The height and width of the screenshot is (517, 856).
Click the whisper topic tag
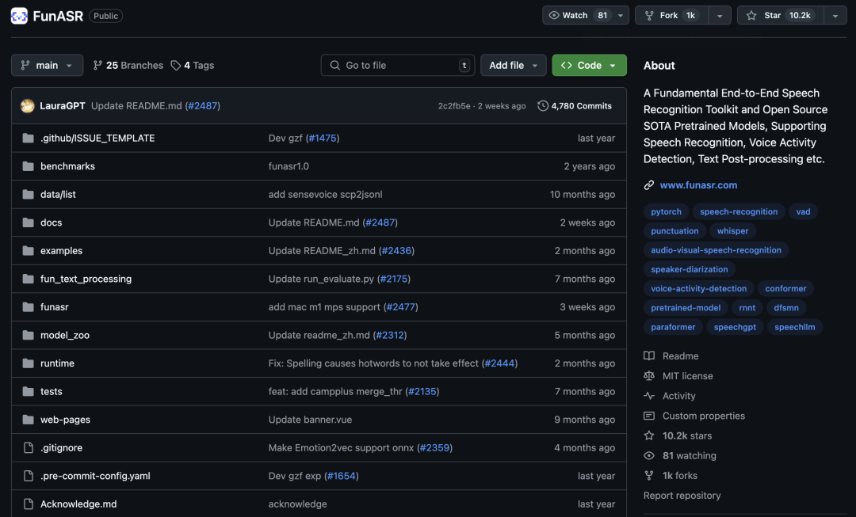click(732, 230)
